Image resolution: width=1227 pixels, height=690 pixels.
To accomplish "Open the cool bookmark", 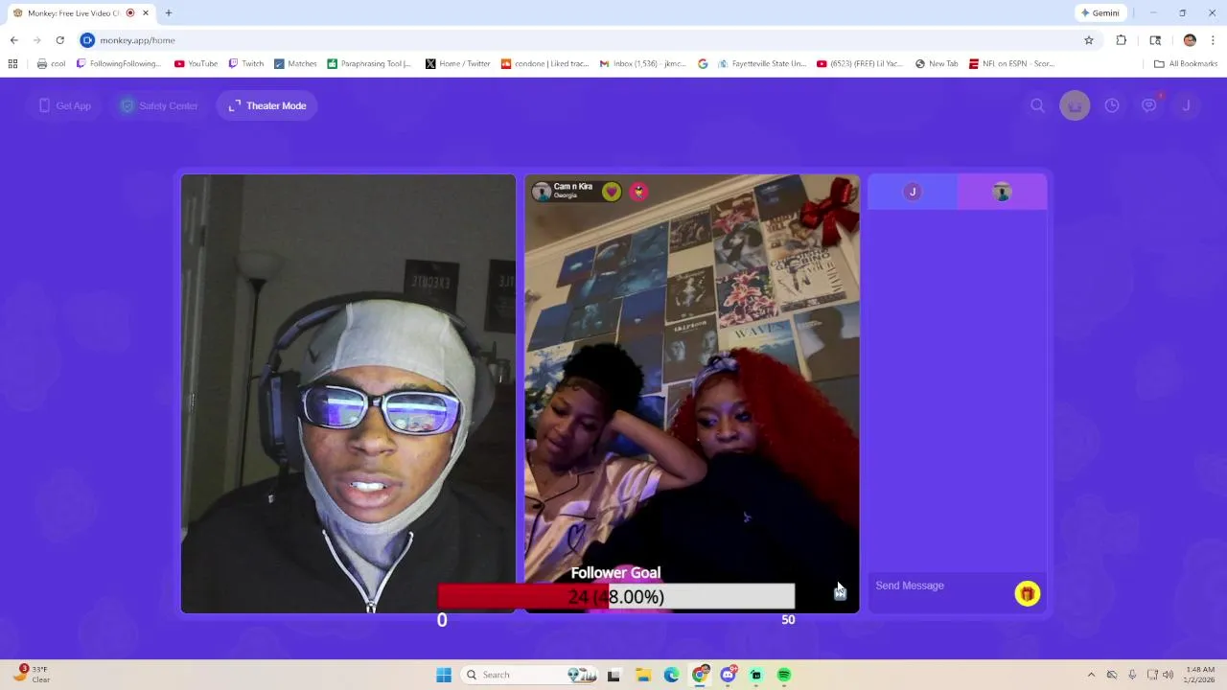I will point(51,64).
